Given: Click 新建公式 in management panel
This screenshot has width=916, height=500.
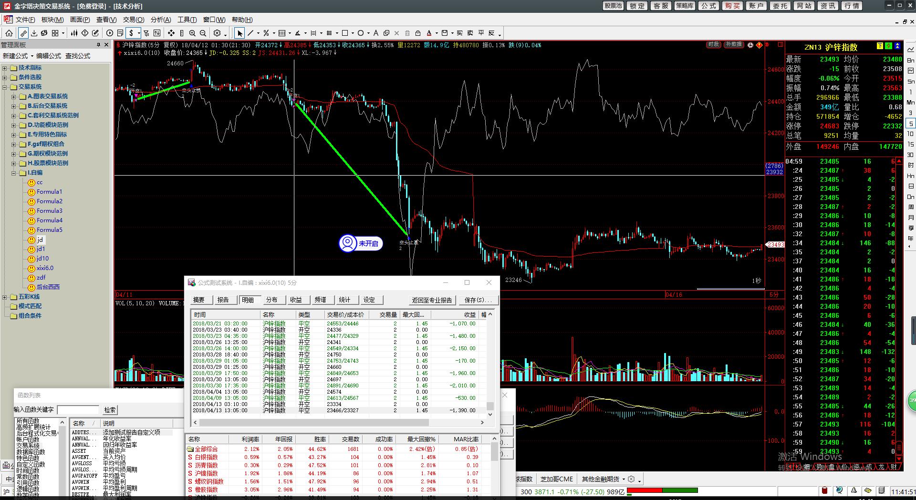Looking at the screenshot, I should coord(15,56).
